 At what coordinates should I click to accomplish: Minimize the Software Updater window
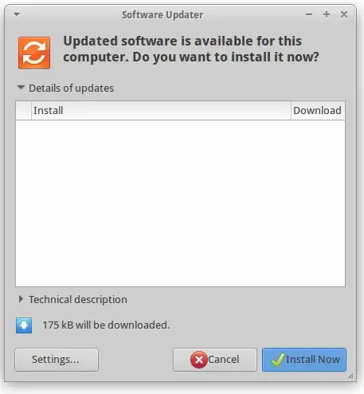(x=309, y=14)
